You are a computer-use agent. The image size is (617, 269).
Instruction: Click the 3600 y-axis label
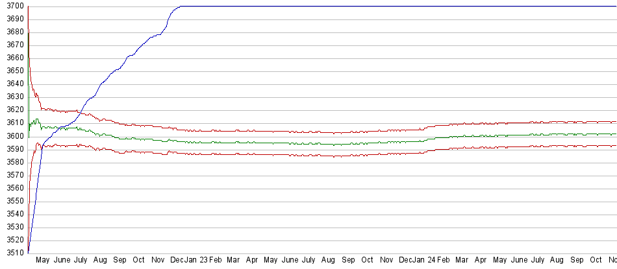(12, 135)
